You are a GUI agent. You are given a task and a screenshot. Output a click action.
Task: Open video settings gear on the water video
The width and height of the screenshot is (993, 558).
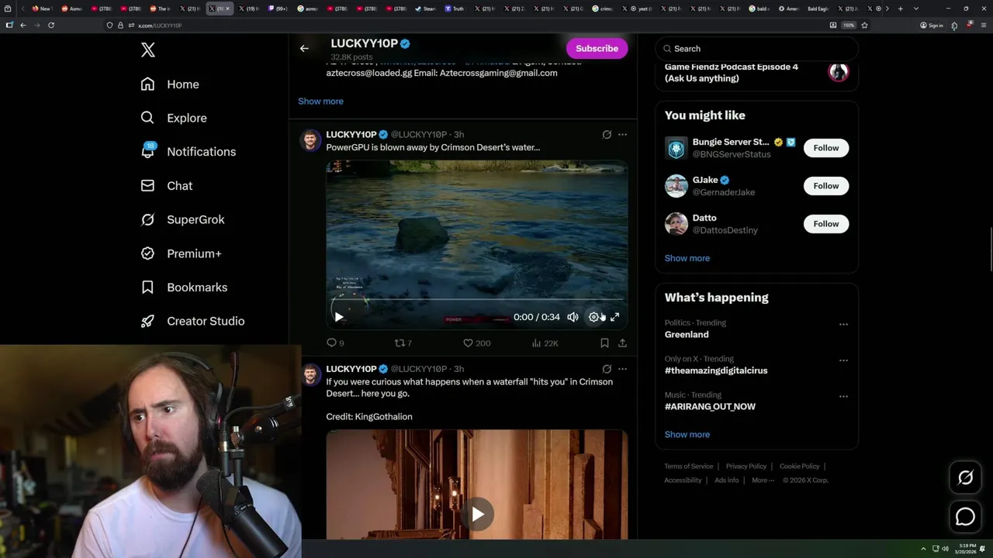click(x=593, y=317)
